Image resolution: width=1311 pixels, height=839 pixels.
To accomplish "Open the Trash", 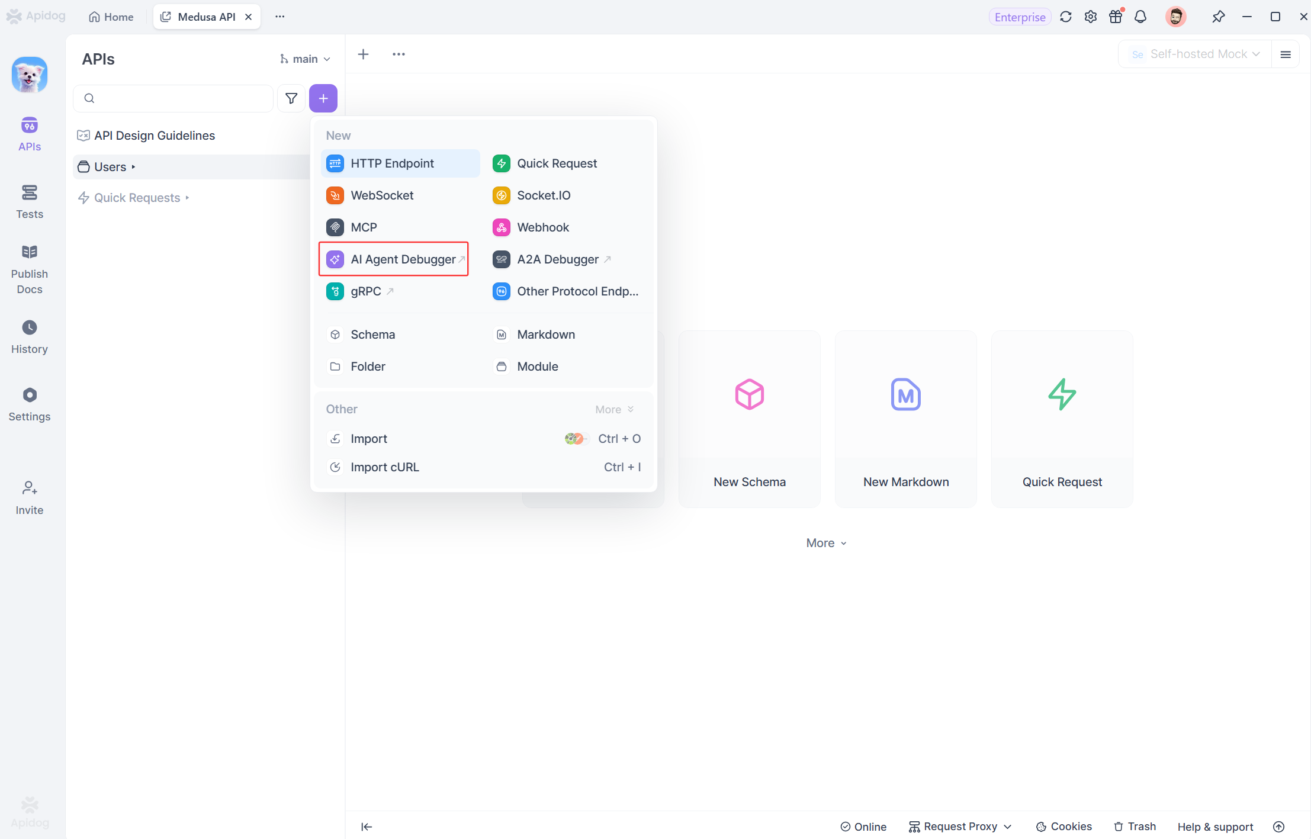I will tap(1135, 827).
